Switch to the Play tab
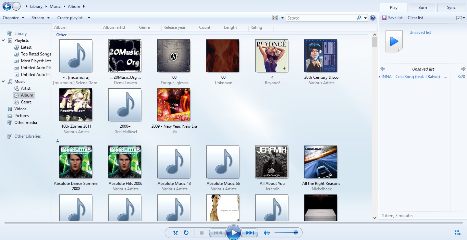This screenshot has width=467, height=240. click(x=394, y=8)
